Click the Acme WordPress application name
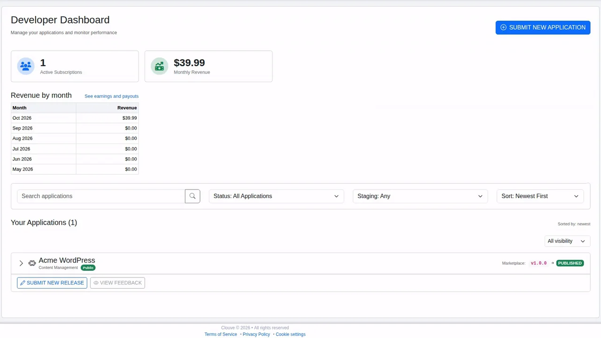 pyautogui.click(x=67, y=260)
